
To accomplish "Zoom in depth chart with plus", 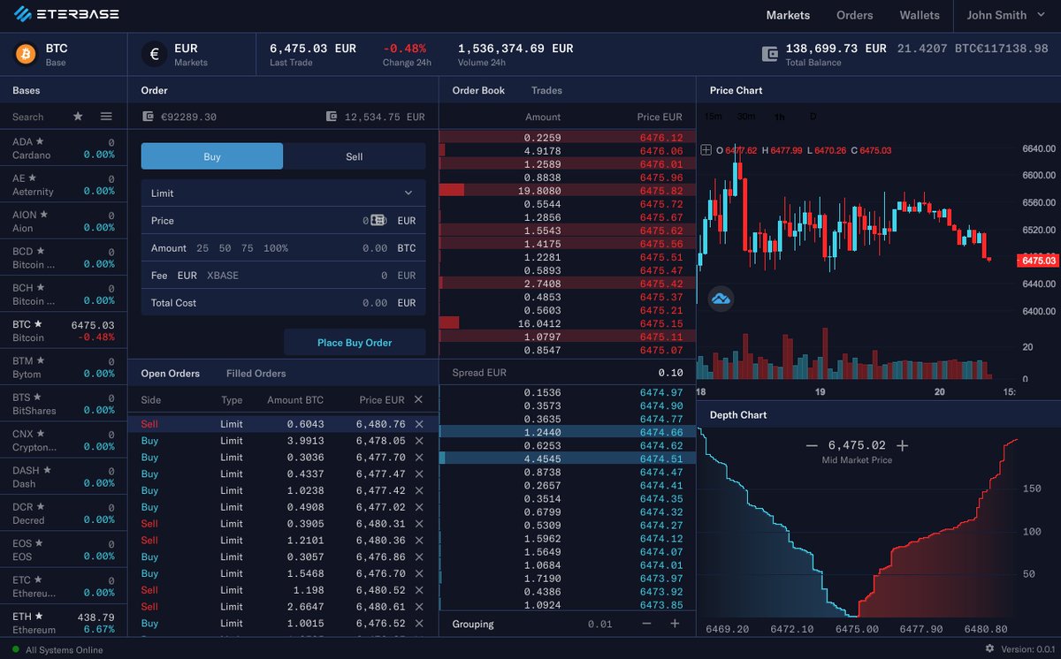I will [x=902, y=446].
